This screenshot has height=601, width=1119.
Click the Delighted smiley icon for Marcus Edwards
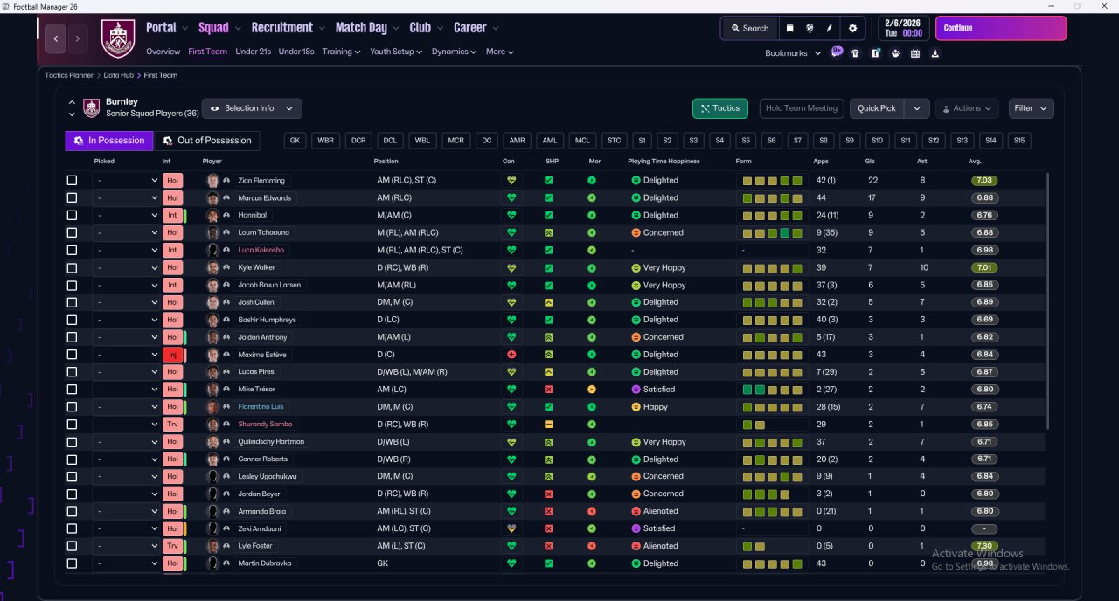coord(636,198)
